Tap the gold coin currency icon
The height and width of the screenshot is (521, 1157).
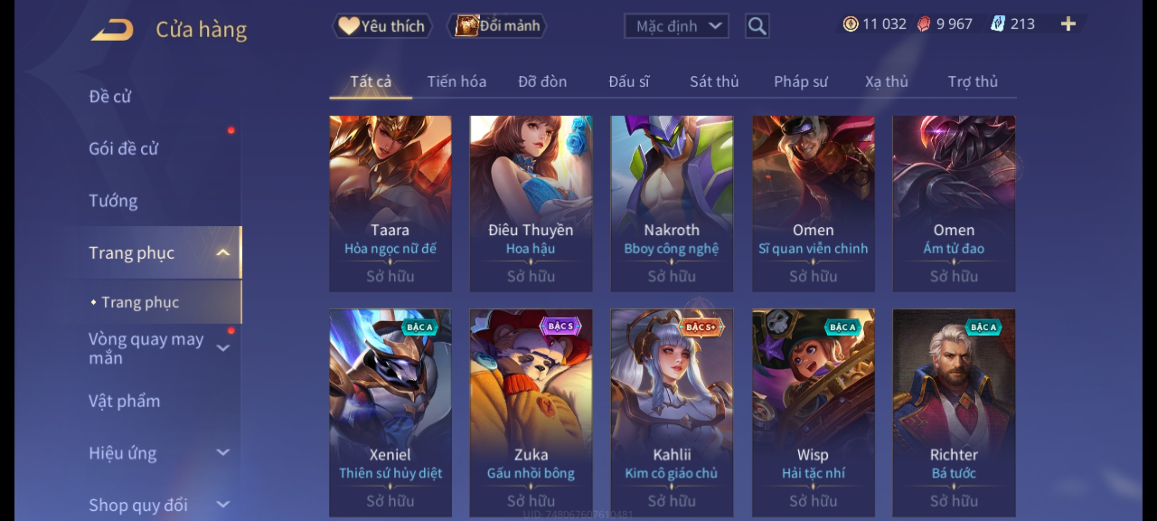point(850,24)
